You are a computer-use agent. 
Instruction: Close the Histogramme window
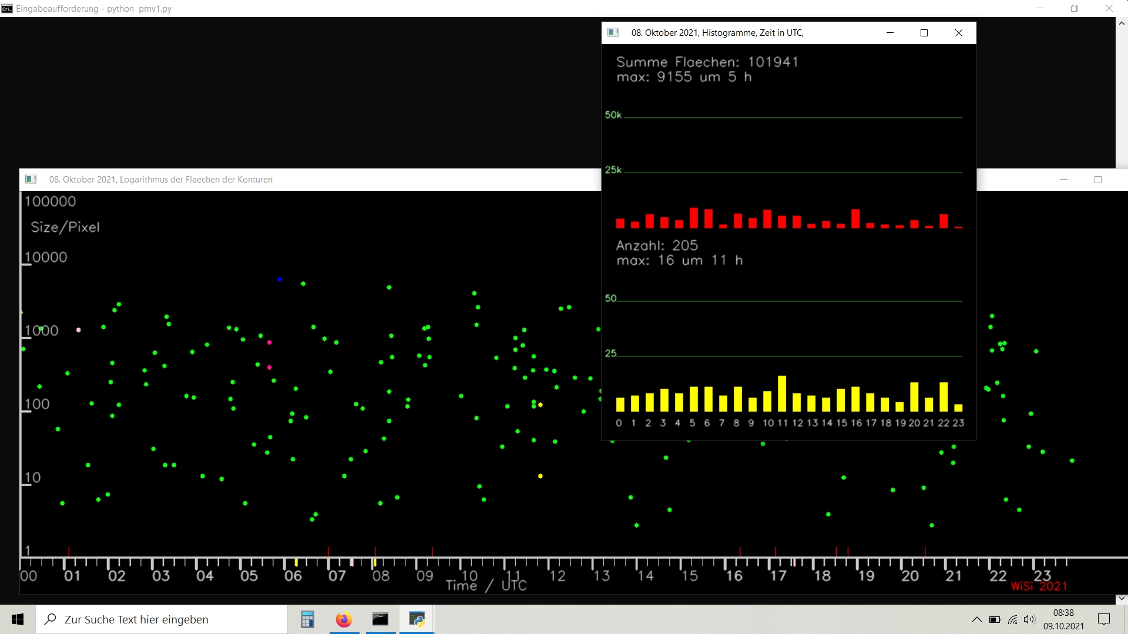coord(958,33)
